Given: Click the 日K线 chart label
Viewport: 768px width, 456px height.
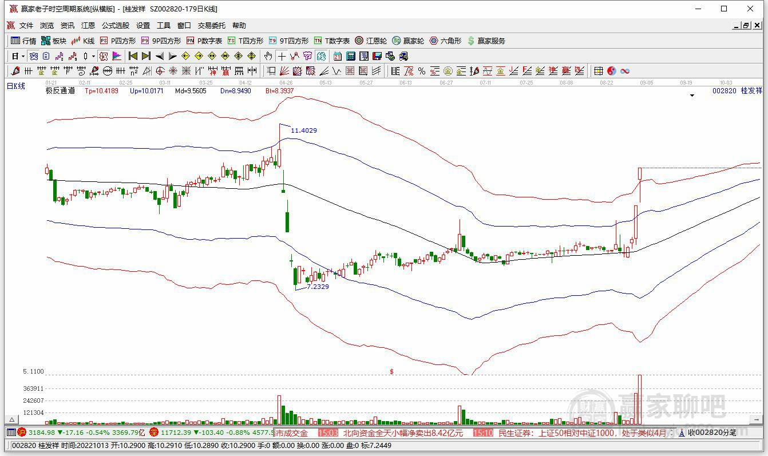Looking at the screenshot, I should click(x=16, y=86).
